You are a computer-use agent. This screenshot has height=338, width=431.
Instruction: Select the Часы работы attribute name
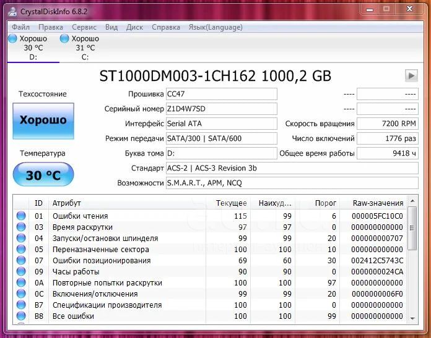(76, 272)
